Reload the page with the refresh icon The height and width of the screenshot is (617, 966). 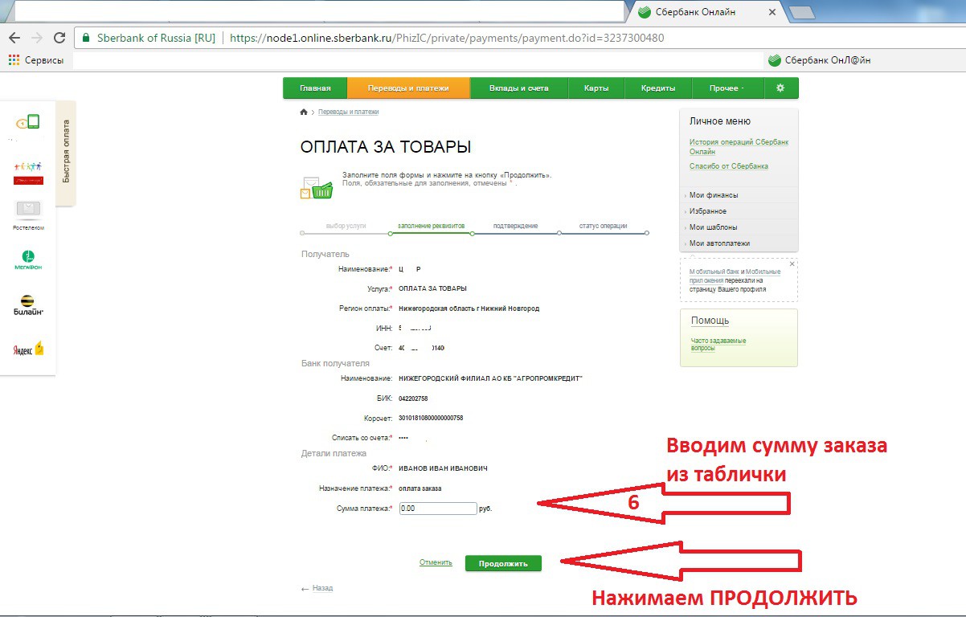click(x=59, y=38)
